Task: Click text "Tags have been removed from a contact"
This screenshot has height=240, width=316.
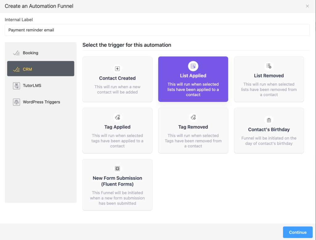Action: tap(193, 143)
